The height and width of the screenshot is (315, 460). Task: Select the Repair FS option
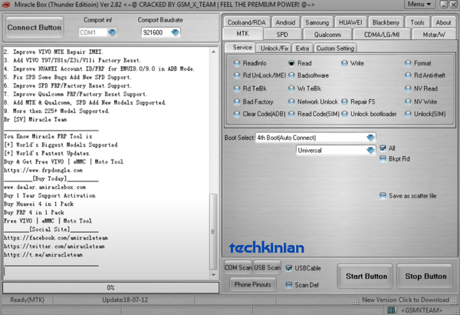click(x=345, y=101)
